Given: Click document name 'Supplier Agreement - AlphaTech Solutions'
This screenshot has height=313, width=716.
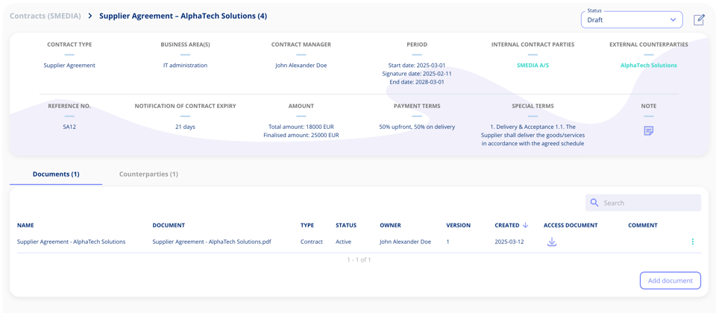Looking at the screenshot, I should [72, 241].
